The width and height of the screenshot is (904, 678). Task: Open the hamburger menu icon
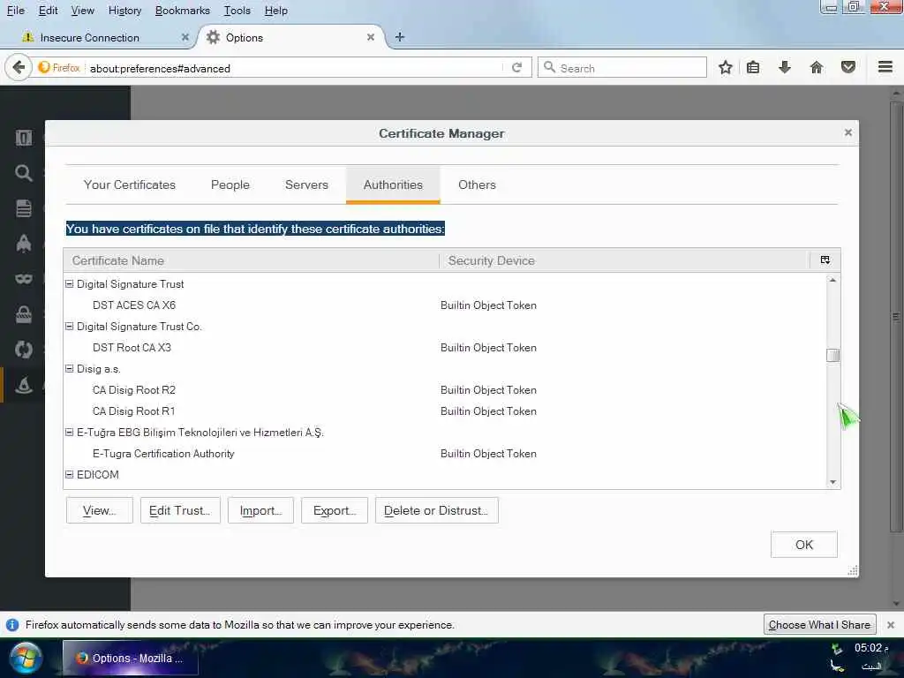coord(885,67)
